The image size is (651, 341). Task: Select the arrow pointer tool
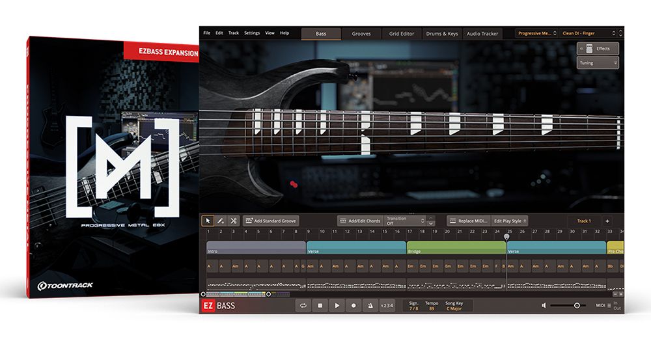point(208,221)
